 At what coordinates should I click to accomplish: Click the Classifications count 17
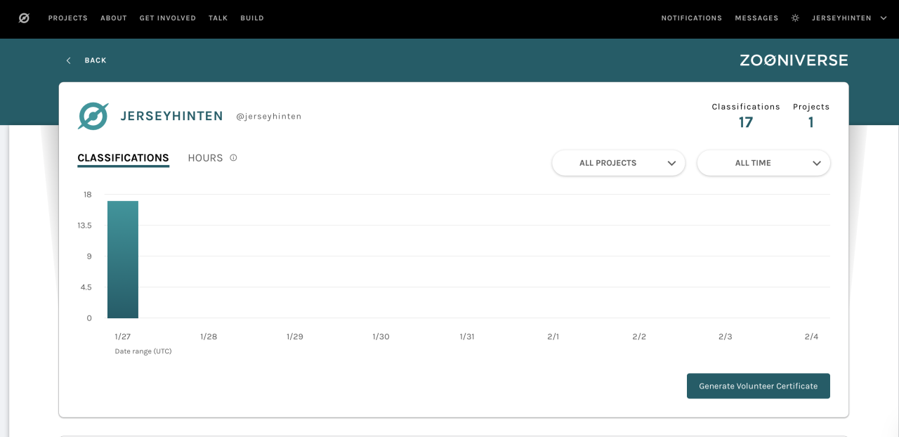pos(746,122)
